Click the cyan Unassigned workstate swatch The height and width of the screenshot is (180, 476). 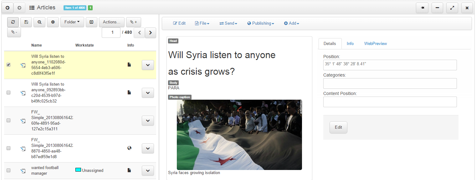coord(78,170)
